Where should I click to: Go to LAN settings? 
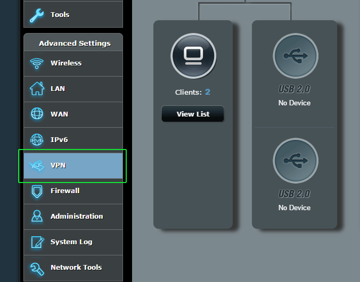coord(73,89)
